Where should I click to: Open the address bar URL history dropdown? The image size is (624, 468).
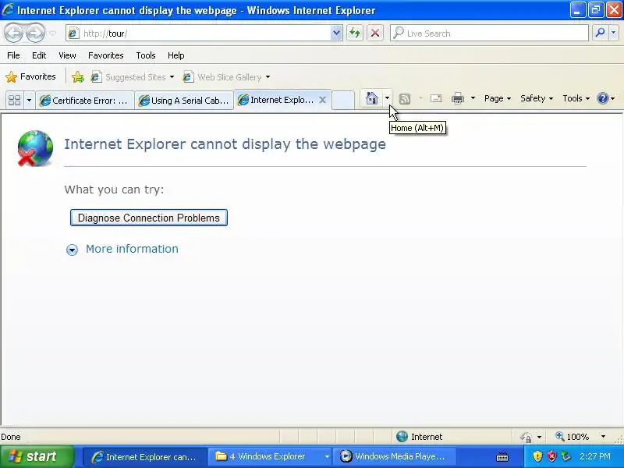tap(336, 34)
